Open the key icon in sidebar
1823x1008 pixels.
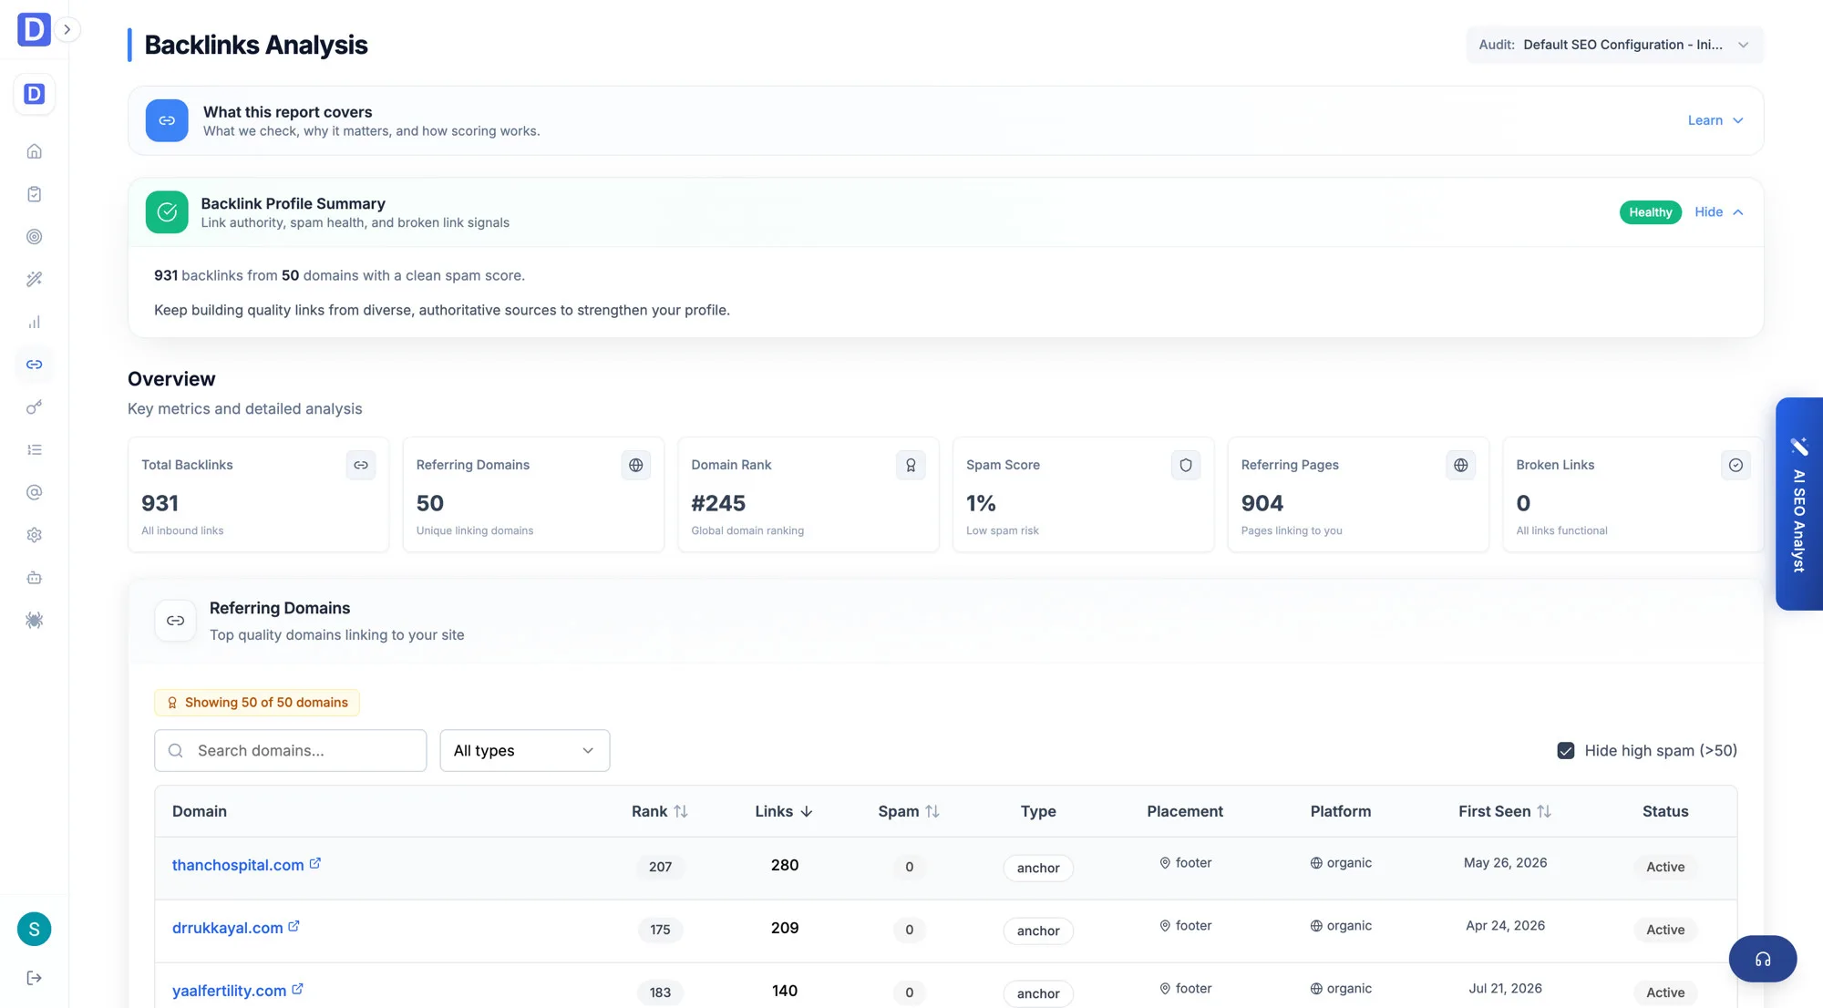point(34,407)
